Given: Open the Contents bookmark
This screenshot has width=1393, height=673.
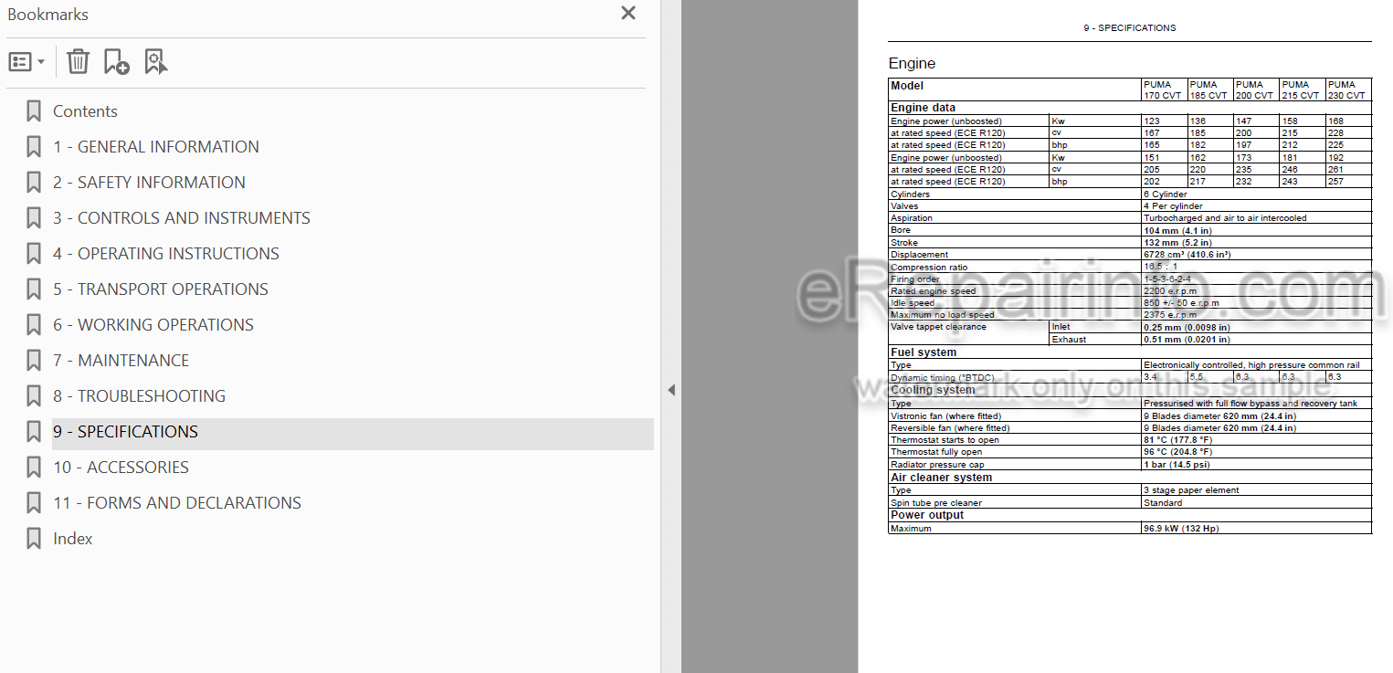Looking at the screenshot, I should pyautogui.click(x=85, y=111).
